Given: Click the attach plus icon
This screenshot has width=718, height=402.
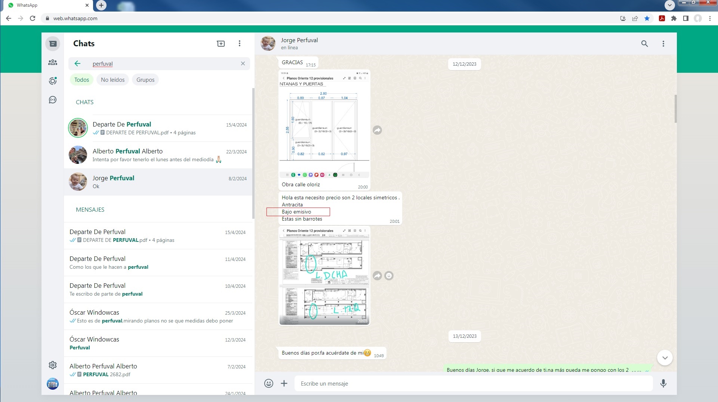Looking at the screenshot, I should point(284,383).
